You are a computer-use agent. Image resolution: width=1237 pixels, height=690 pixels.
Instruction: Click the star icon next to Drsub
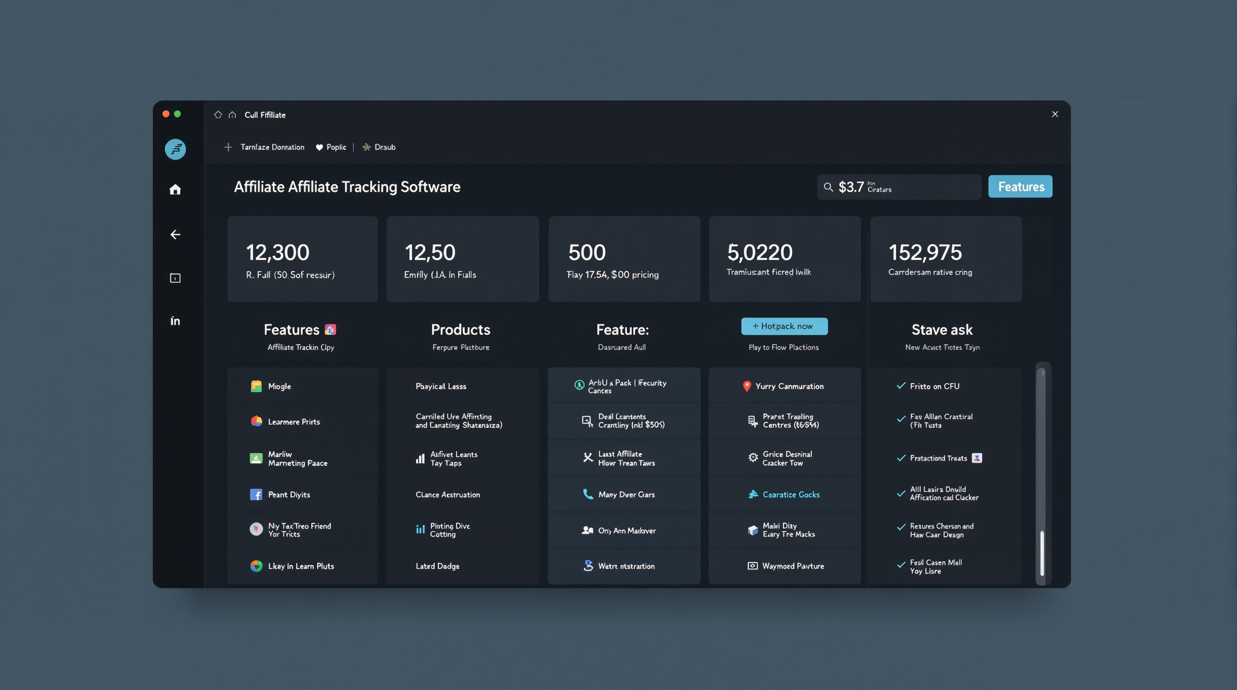366,147
